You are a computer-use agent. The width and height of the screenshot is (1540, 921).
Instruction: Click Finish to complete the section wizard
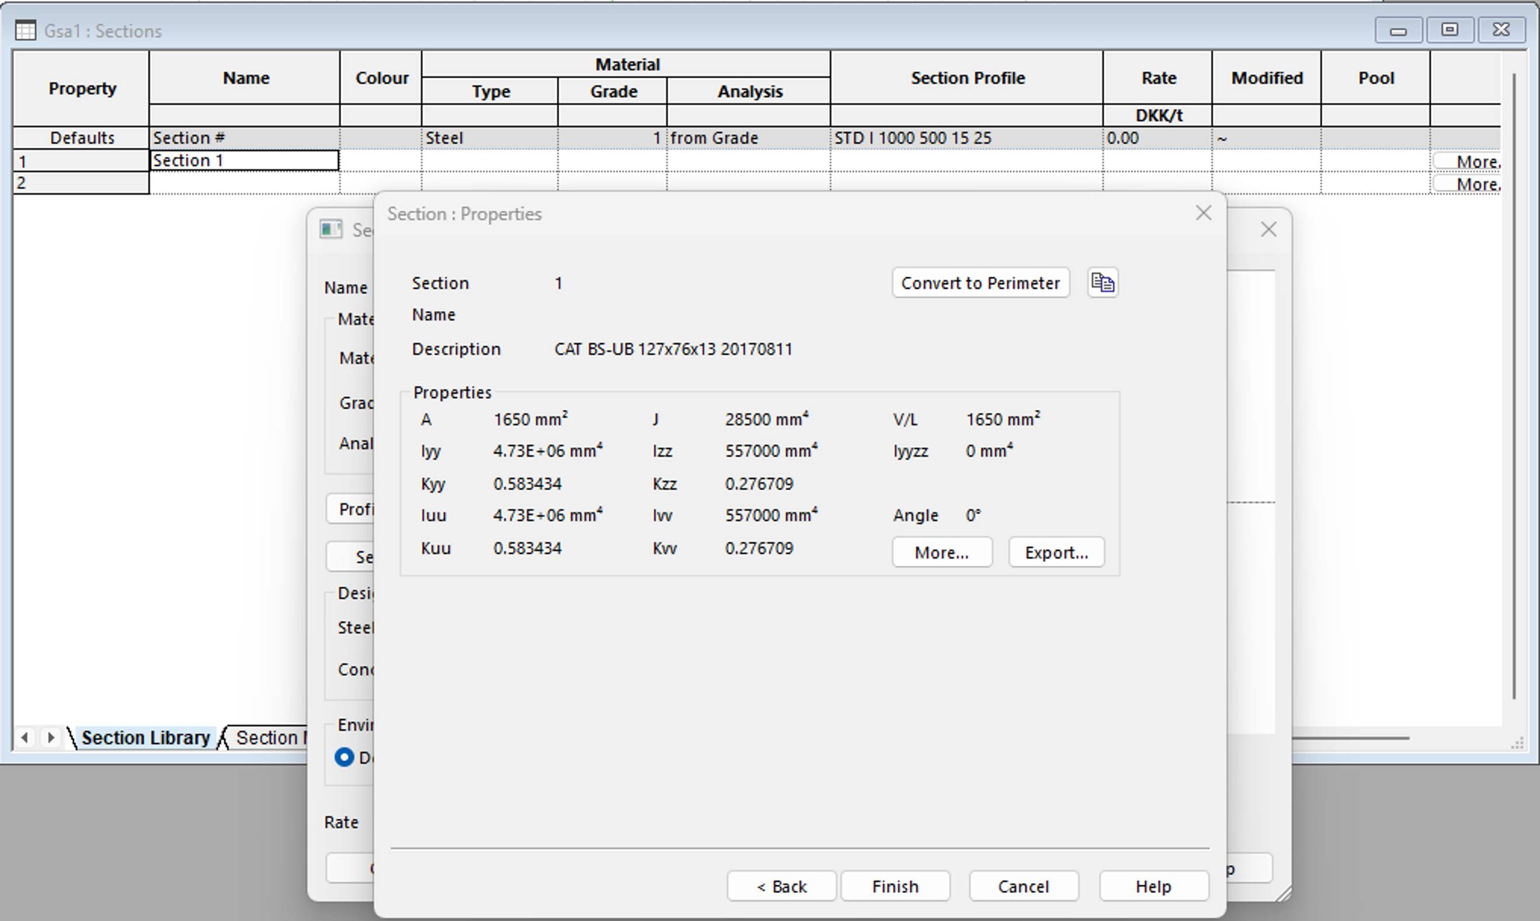[895, 886]
